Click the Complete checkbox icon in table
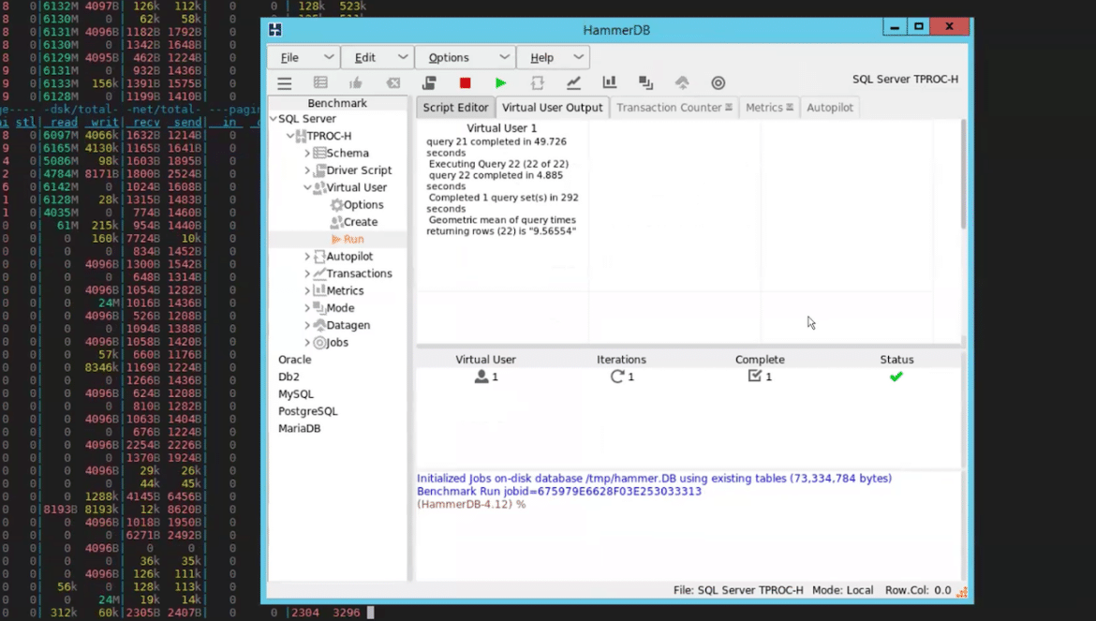The width and height of the screenshot is (1096, 621). click(754, 376)
